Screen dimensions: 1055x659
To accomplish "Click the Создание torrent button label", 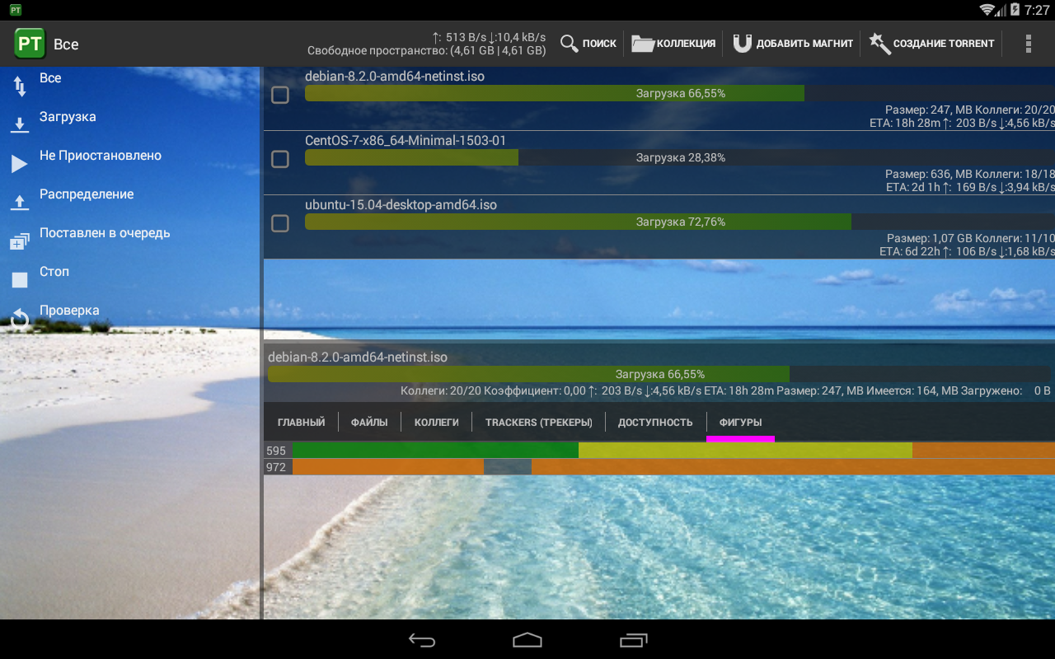I will pos(944,44).
